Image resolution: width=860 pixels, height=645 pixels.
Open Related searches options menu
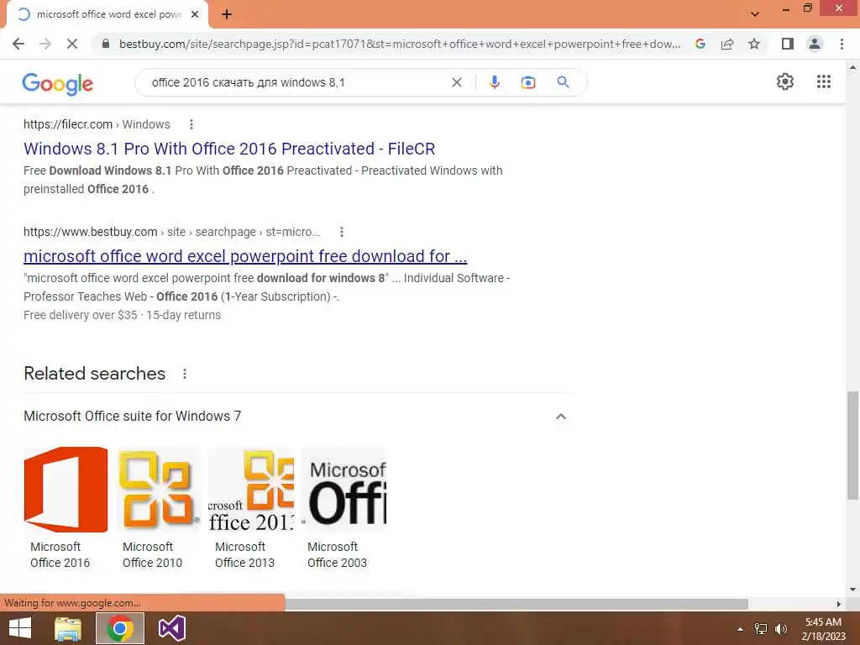(x=185, y=374)
